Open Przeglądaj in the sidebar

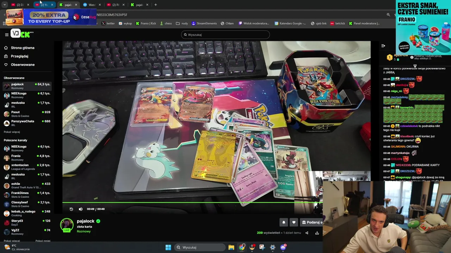click(x=19, y=56)
